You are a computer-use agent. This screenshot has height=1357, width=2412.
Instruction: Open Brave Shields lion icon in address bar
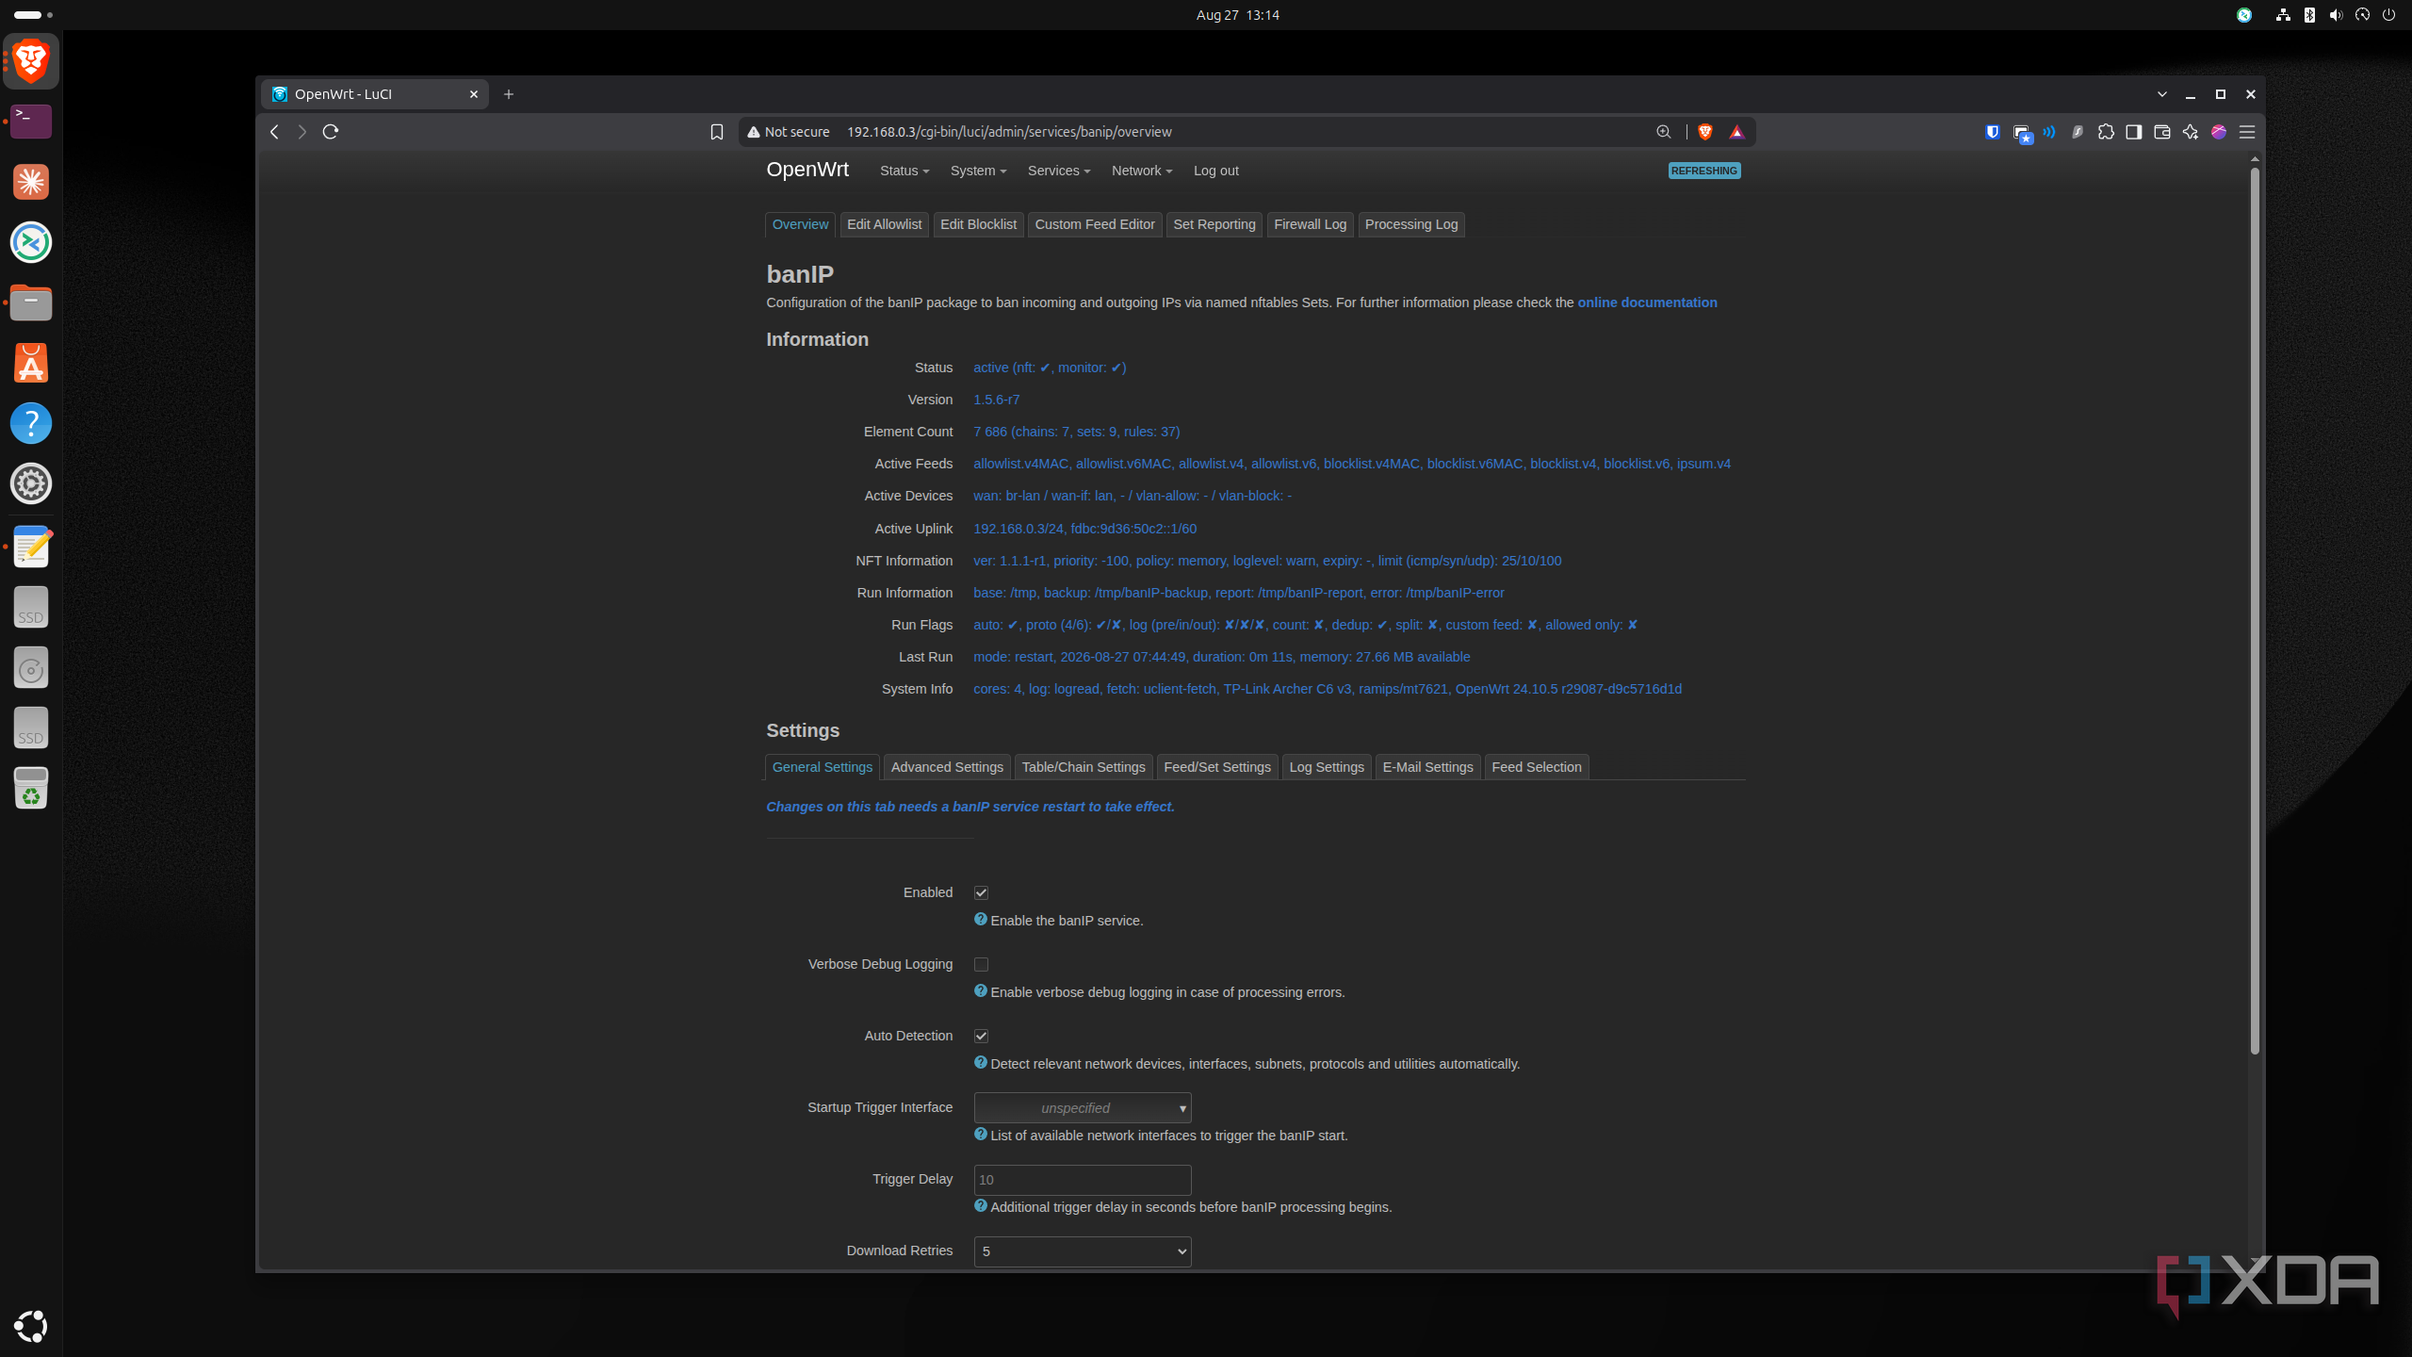[1704, 132]
